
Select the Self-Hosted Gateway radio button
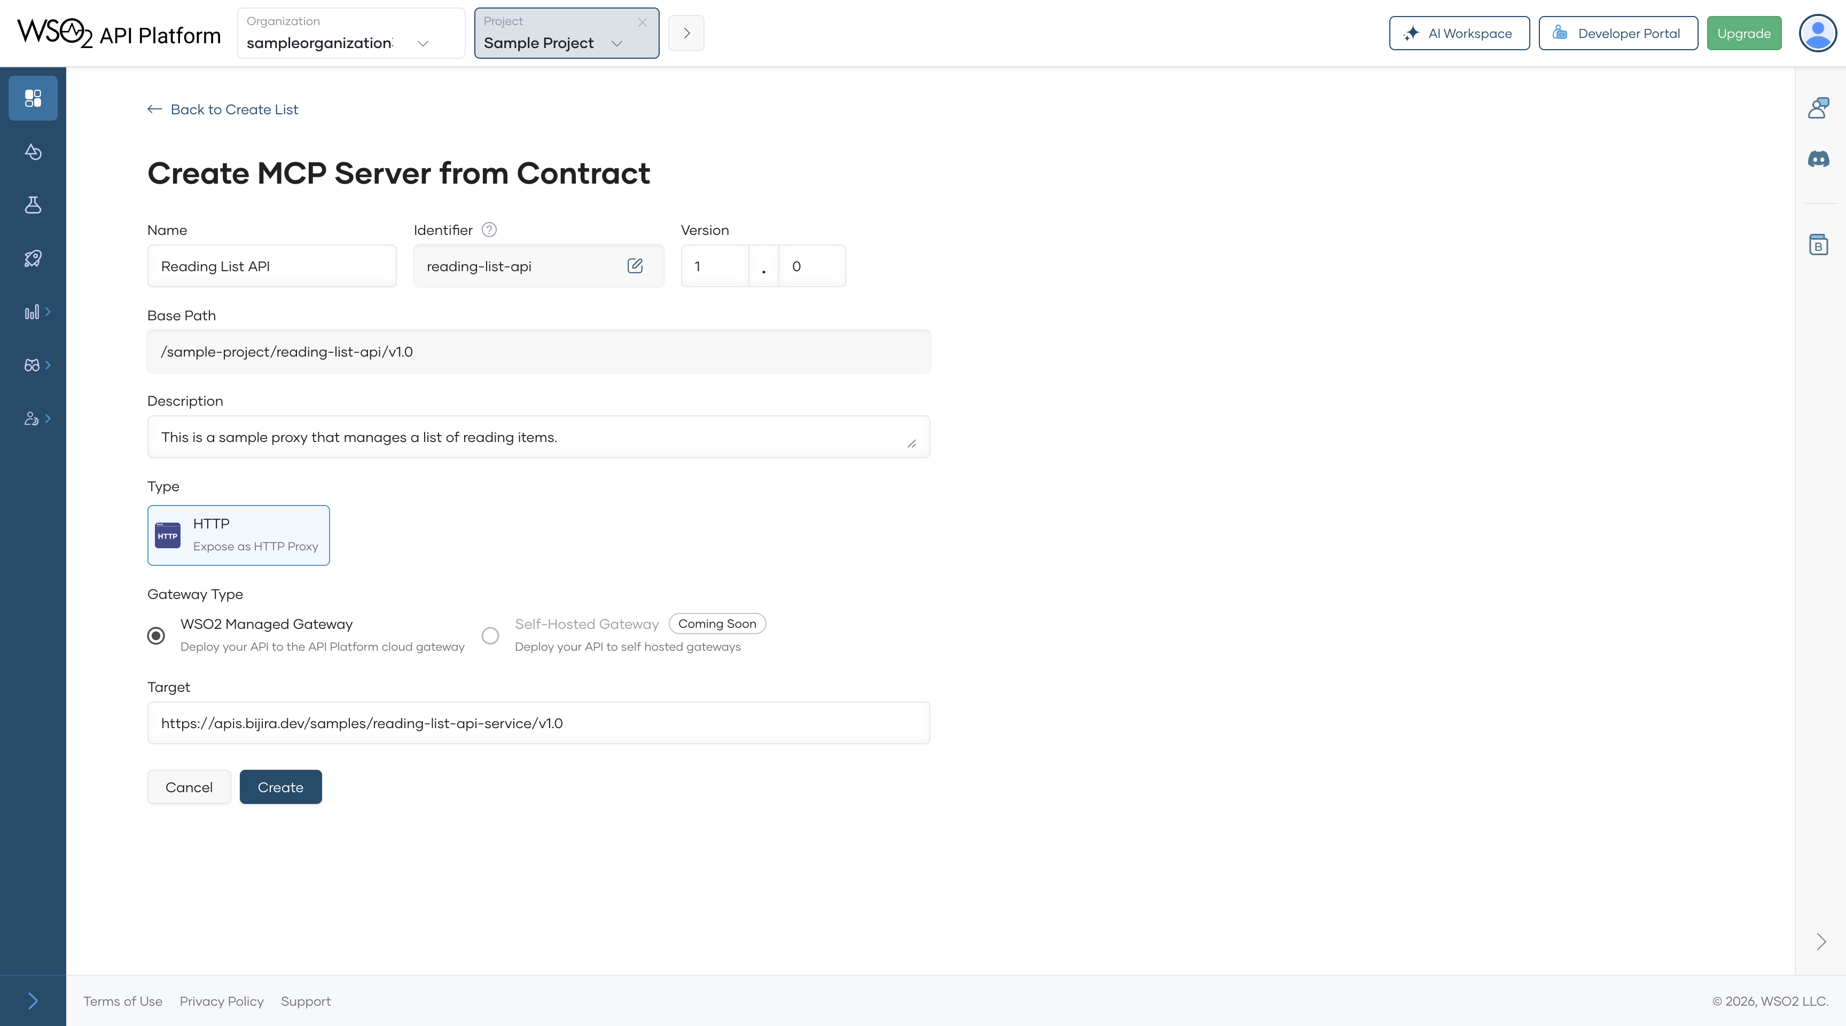(x=490, y=635)
